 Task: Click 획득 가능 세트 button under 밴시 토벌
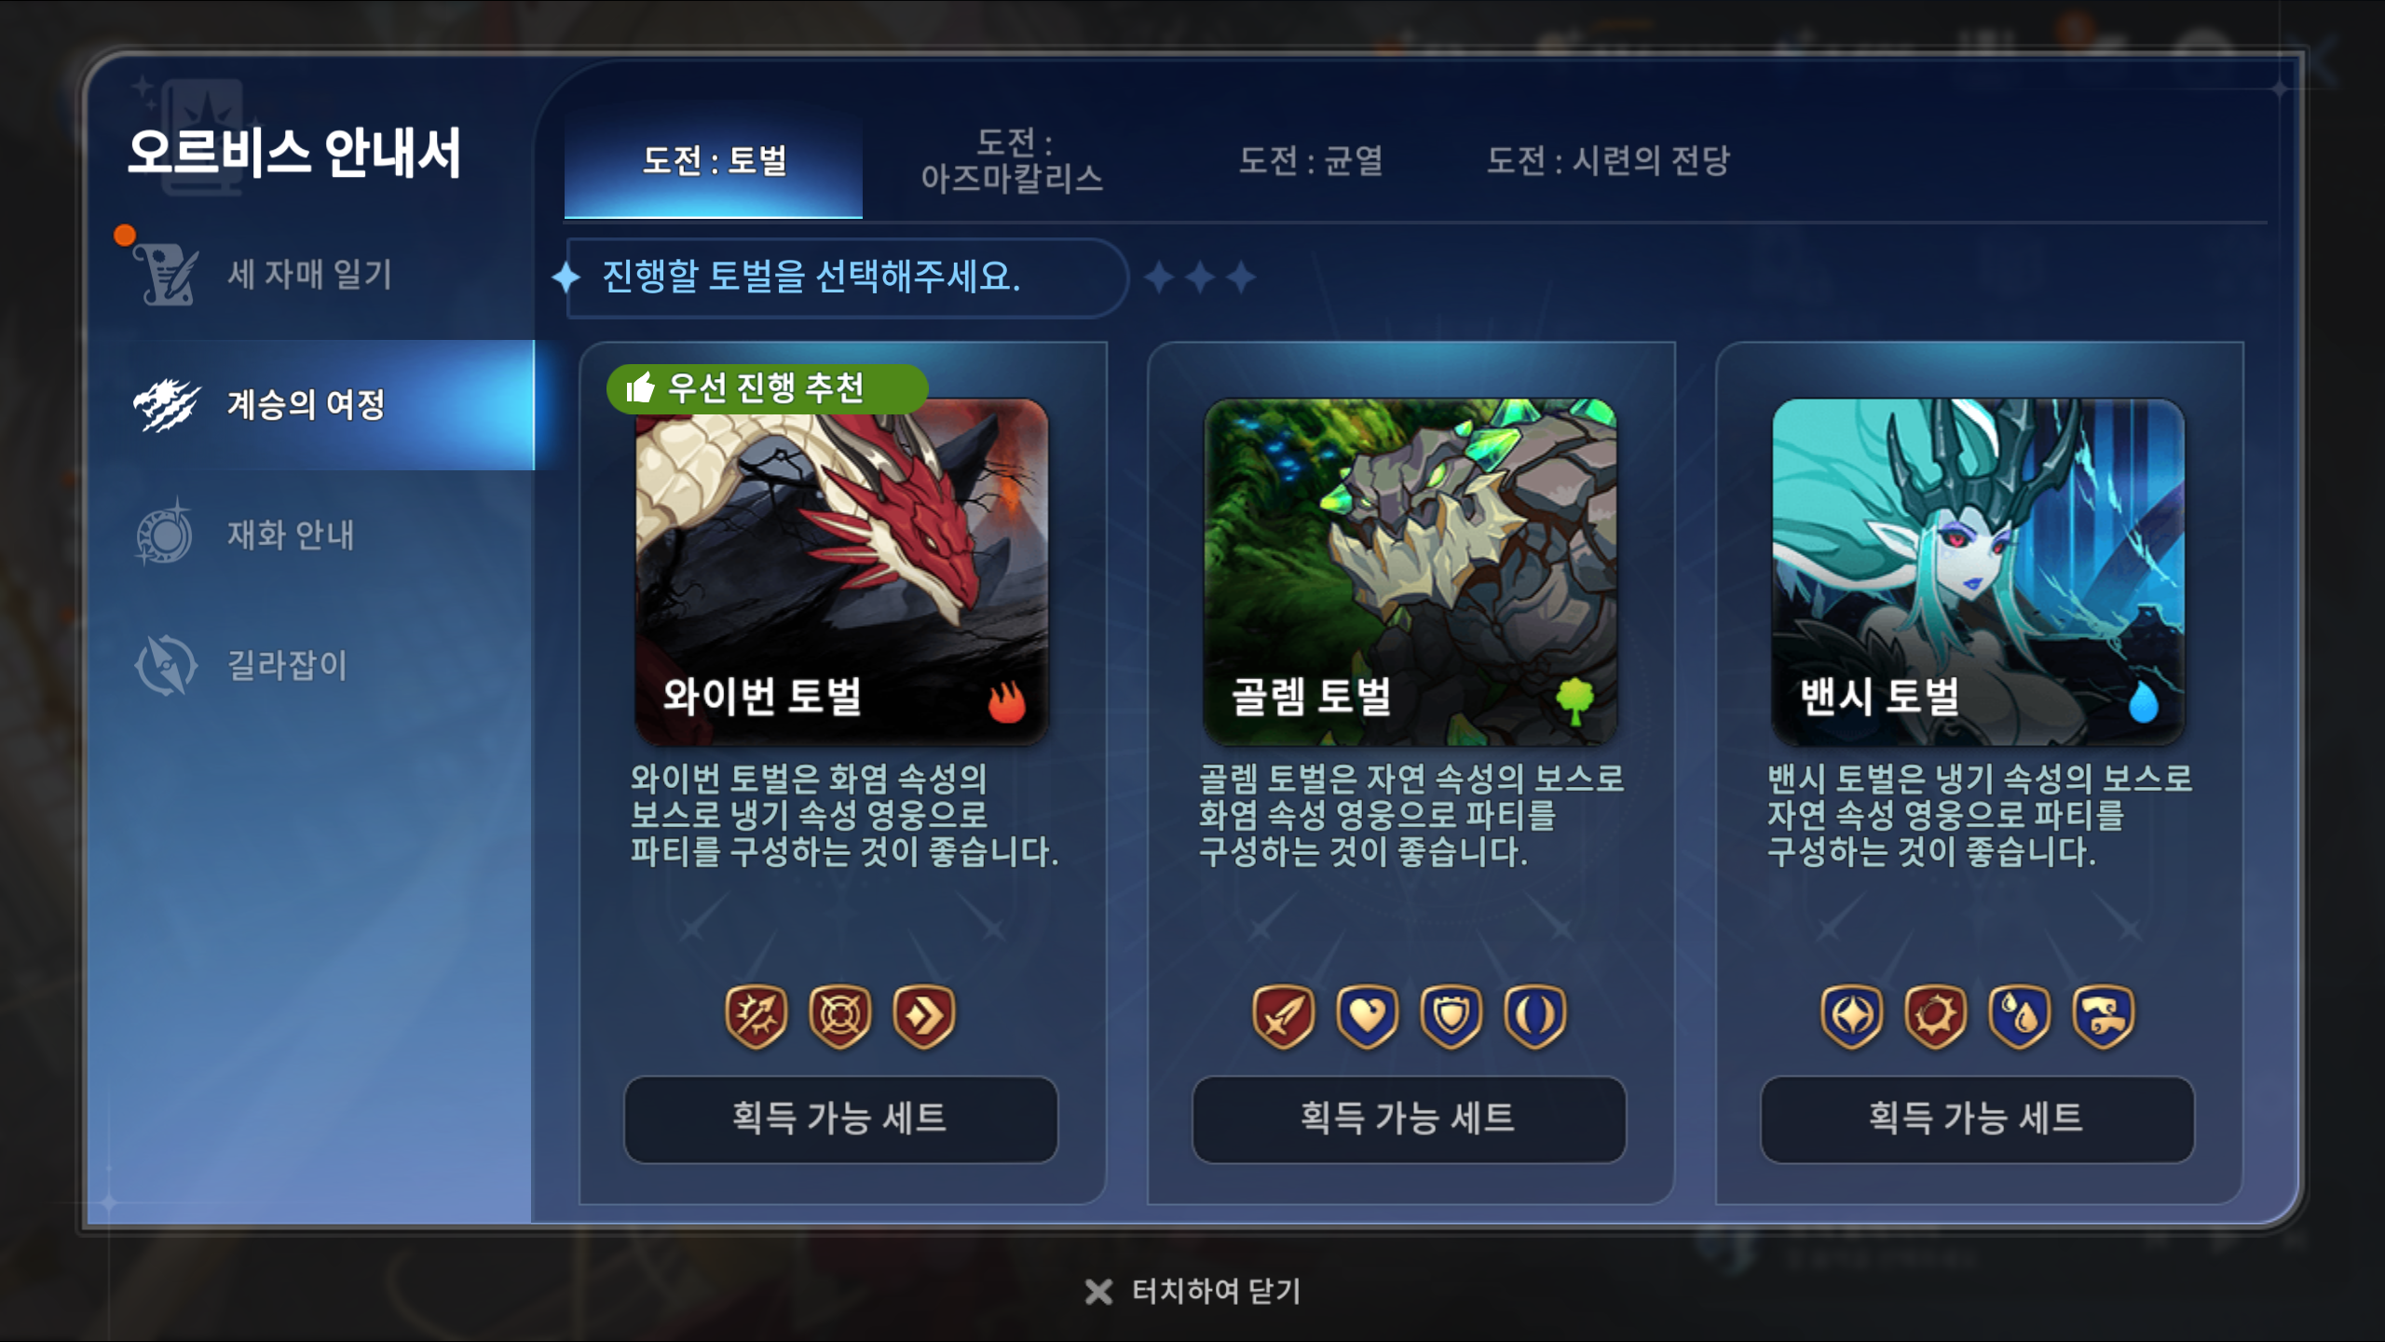1977,1118
